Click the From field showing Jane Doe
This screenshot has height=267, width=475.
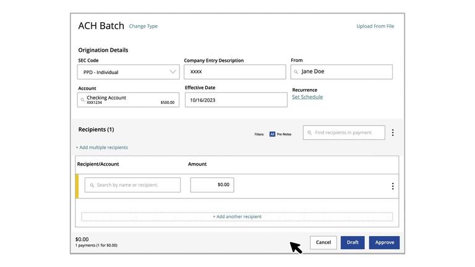click(x=341, y=72)
